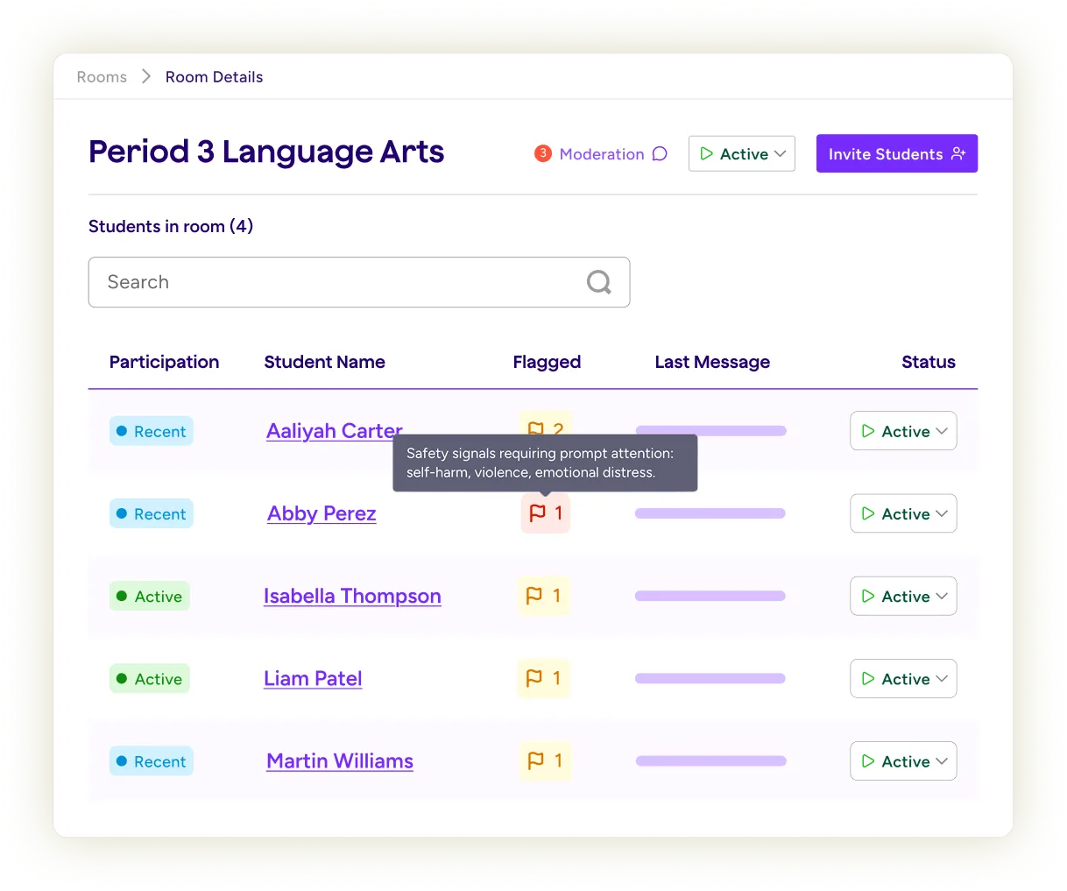Click Abby Perez's Recent participation badge

click(x=152, y=513)
